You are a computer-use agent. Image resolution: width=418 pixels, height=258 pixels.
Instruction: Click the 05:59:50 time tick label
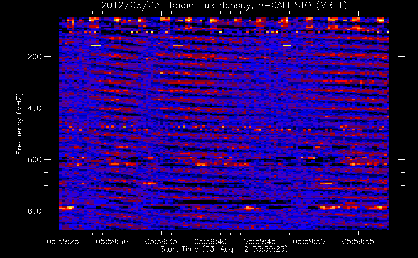[x=309, y=242]
